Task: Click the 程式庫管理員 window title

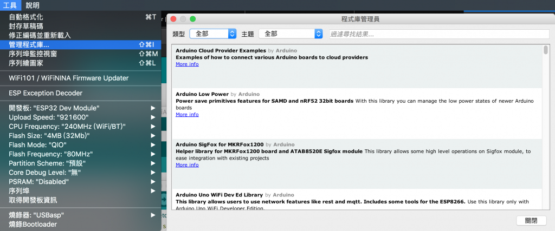Action: 360,19
